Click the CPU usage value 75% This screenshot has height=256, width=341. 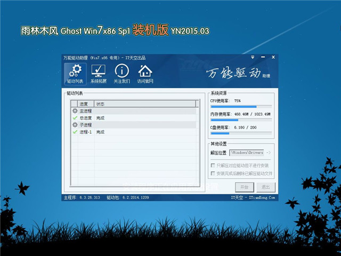[x=237, y=101]
